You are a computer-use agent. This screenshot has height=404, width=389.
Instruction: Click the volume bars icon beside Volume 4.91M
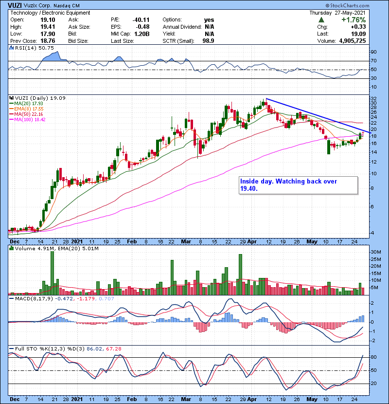[x=11, y=248]
